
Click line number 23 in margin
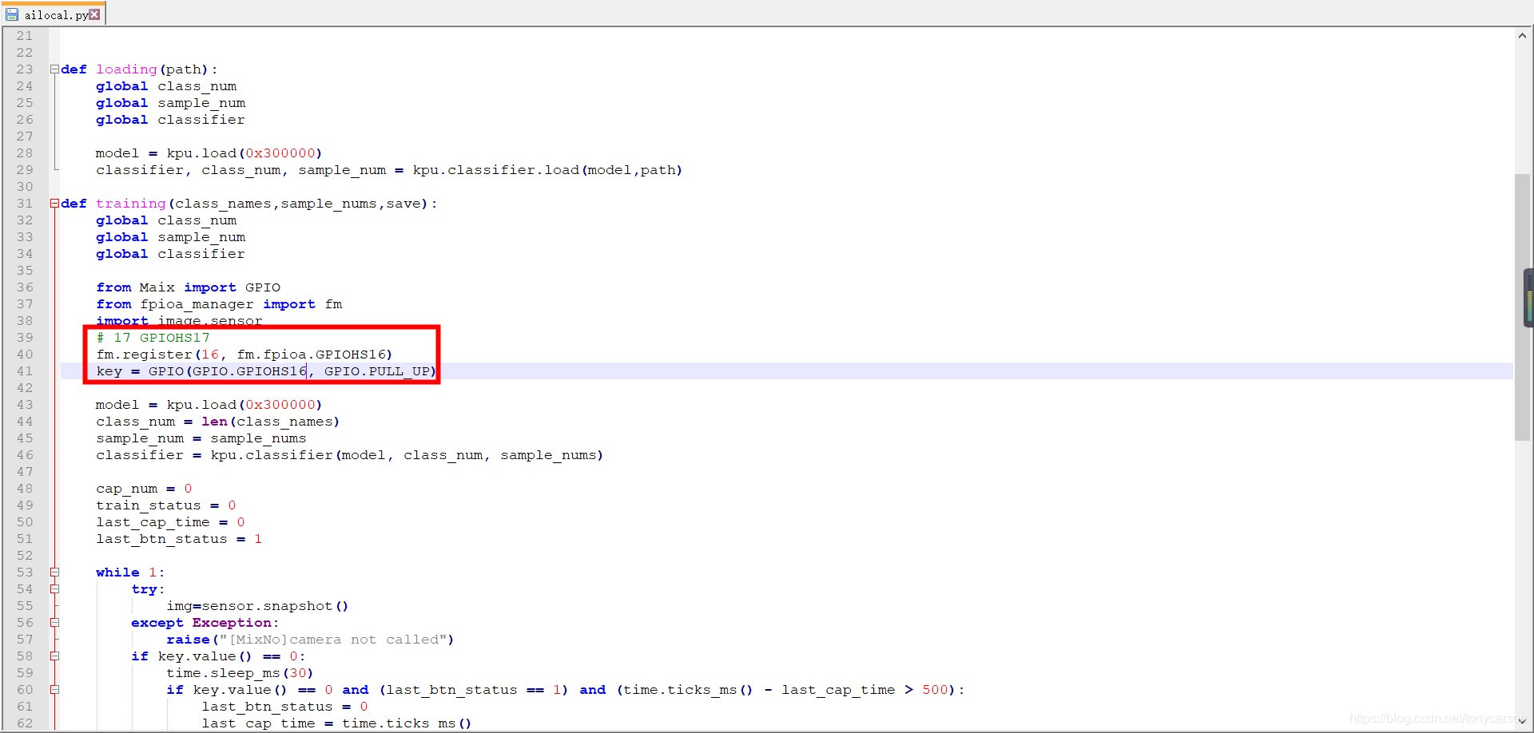25,69
